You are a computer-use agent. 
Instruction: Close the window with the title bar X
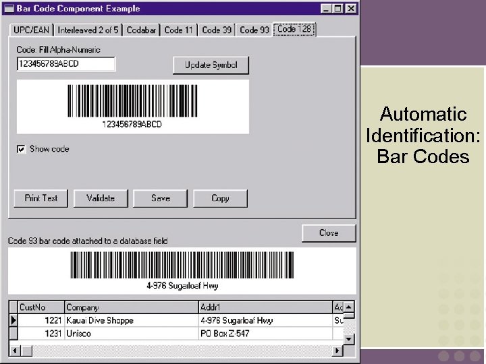(x=350, y=8)
